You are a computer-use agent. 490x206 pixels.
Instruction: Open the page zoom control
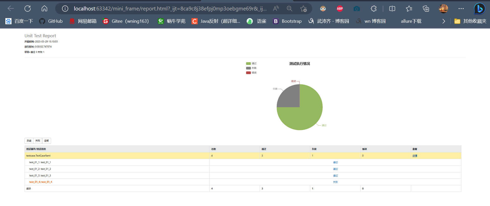pos(289,9)
